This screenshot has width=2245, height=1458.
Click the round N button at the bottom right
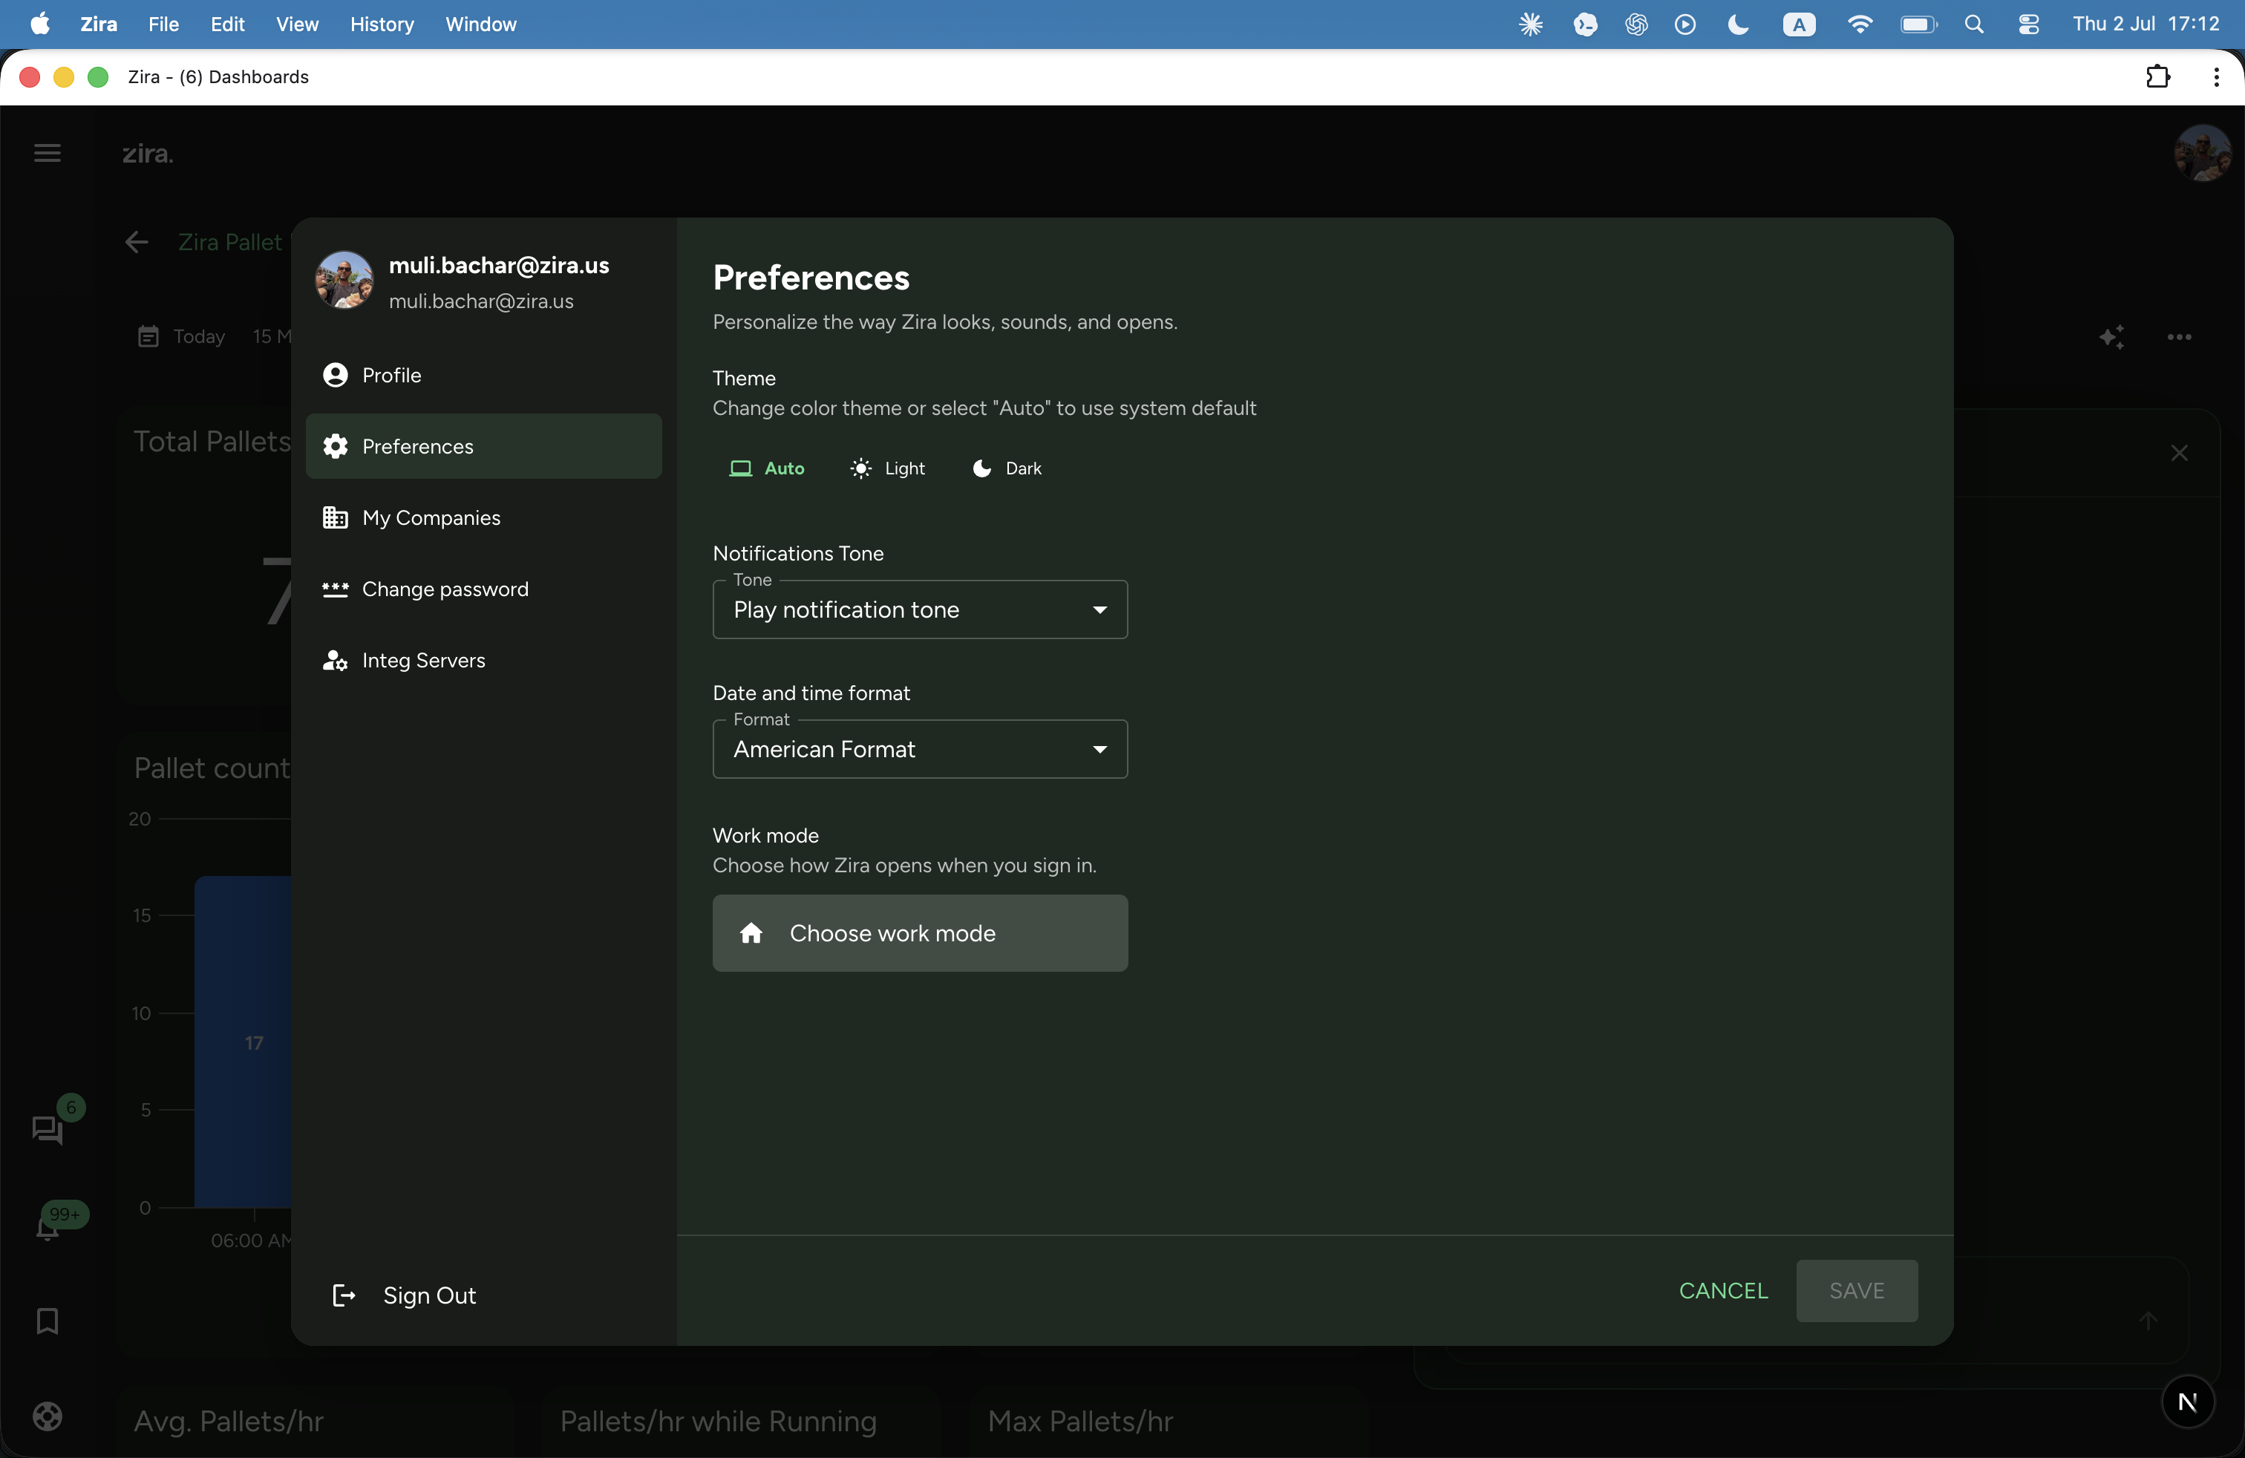pos(2187,1402)
